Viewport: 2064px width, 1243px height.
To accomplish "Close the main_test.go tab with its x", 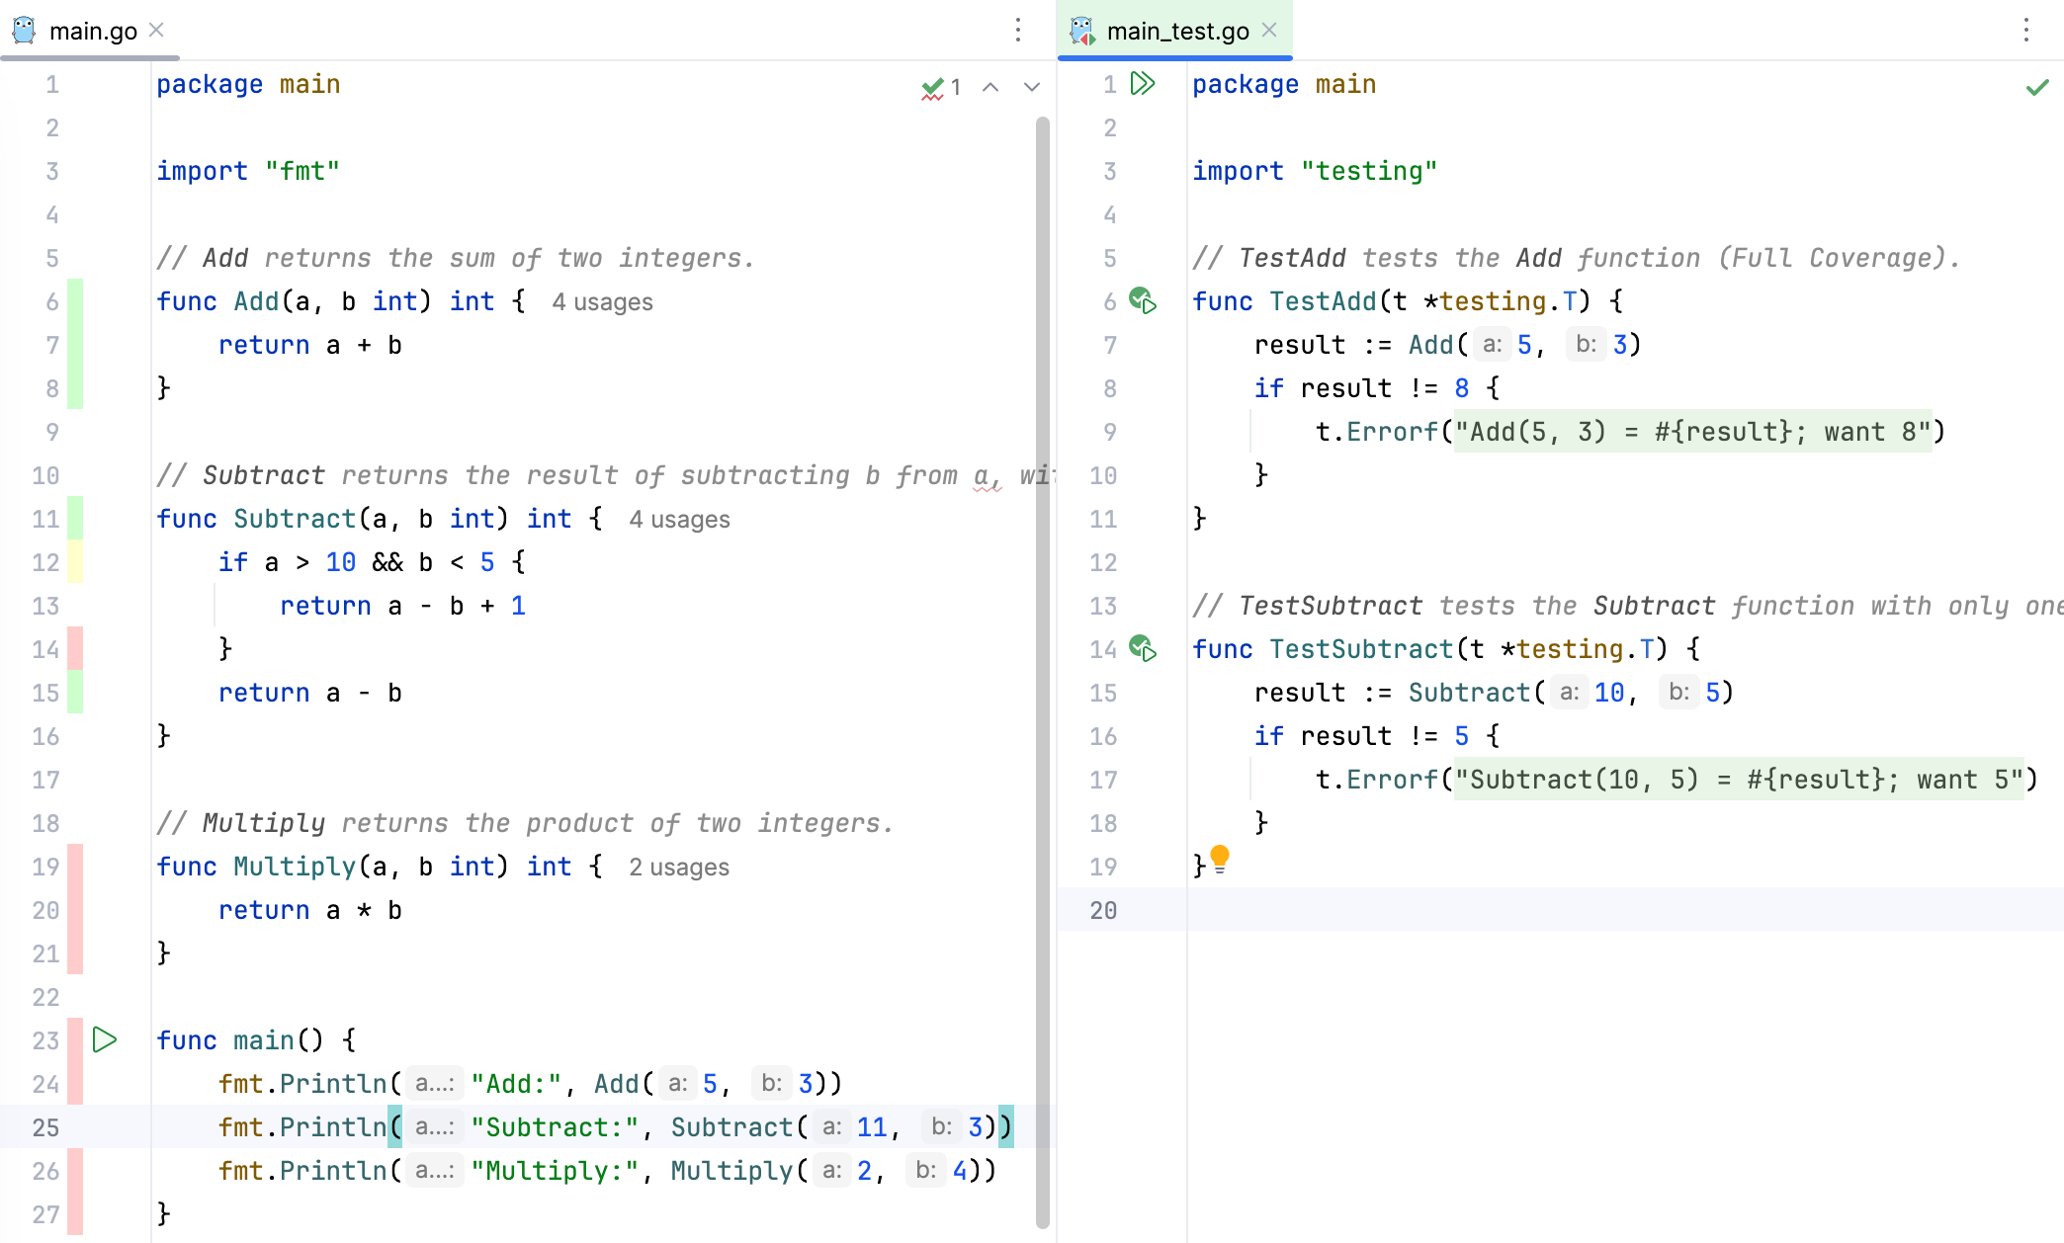I will tap(1269, 30).
